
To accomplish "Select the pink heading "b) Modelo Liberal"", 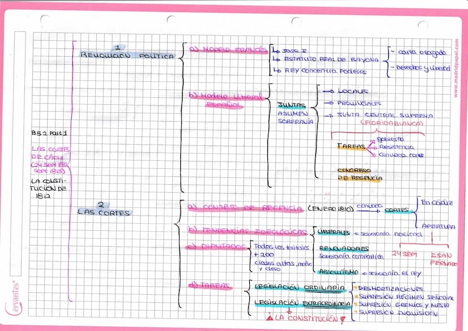I will tap(227, 96).
